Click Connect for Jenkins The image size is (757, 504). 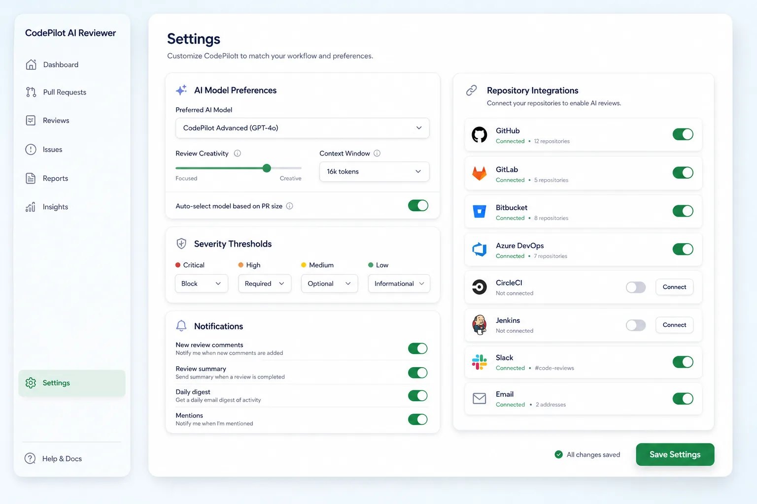pyautogui.click(x=674, y=325)
